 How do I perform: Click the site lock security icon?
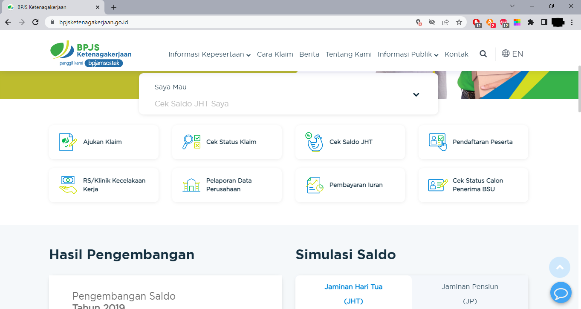(53, 22)
